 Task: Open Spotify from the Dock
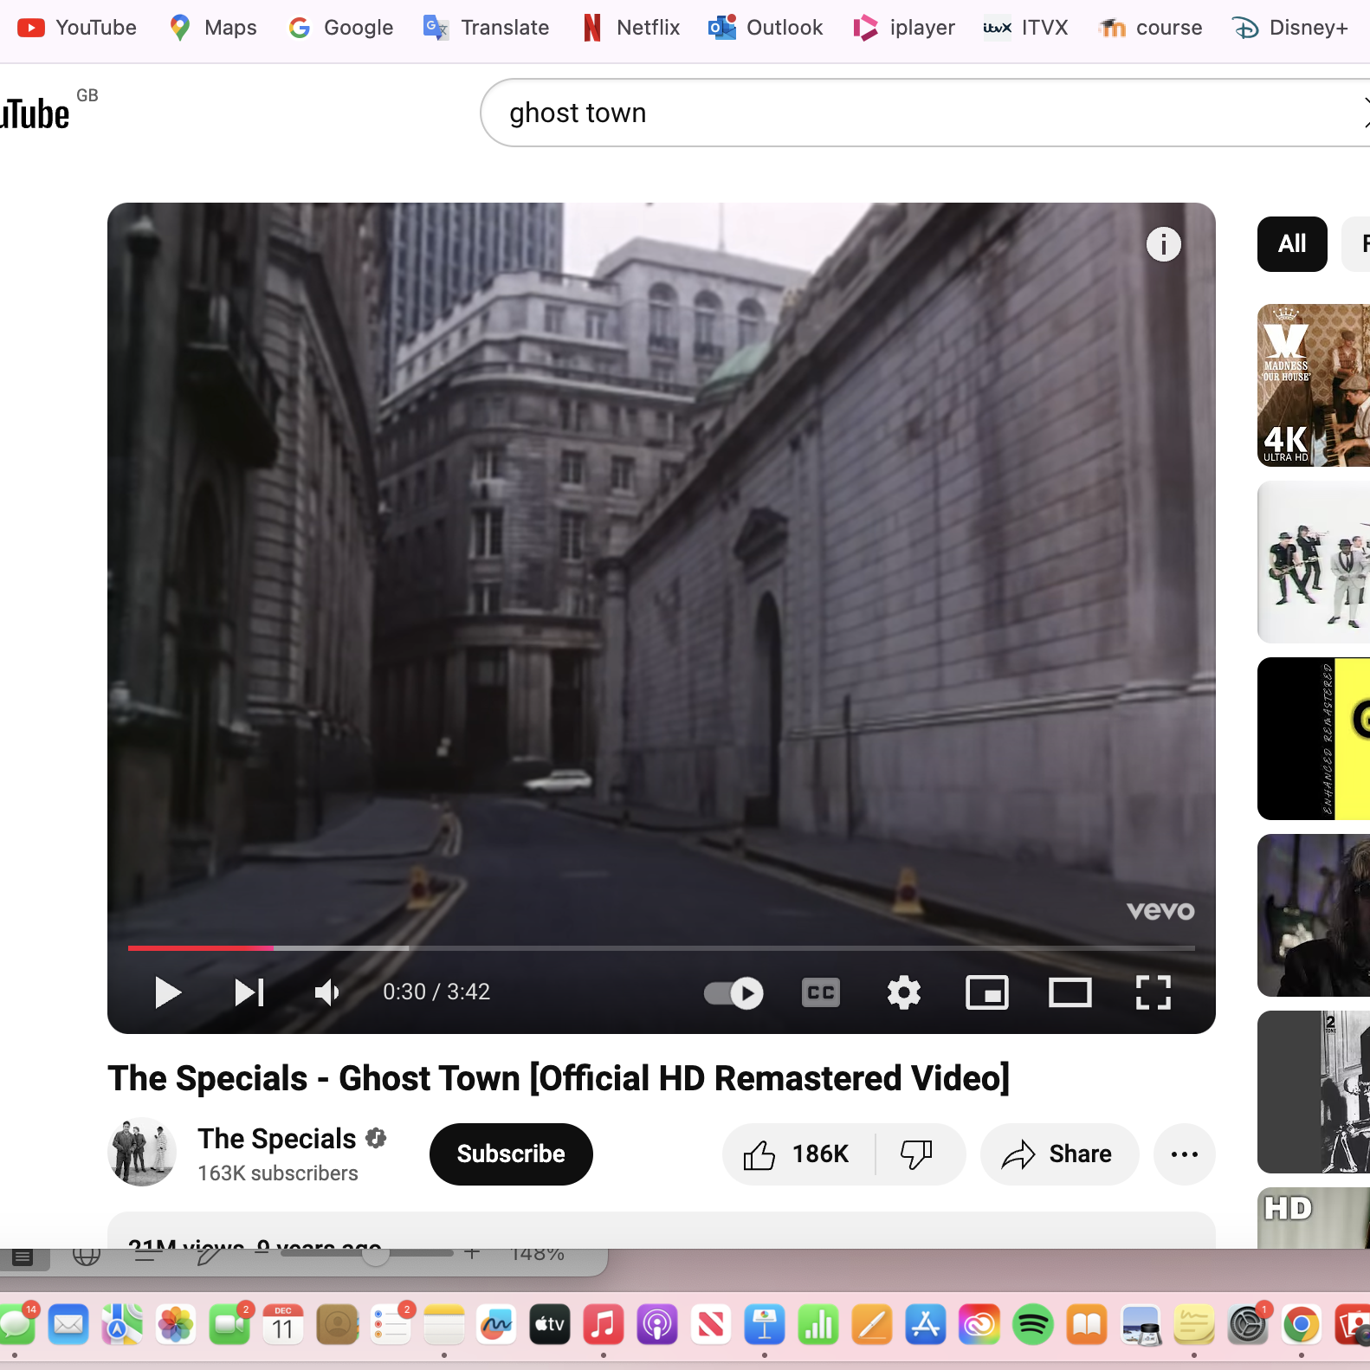coord(1033,1325)
